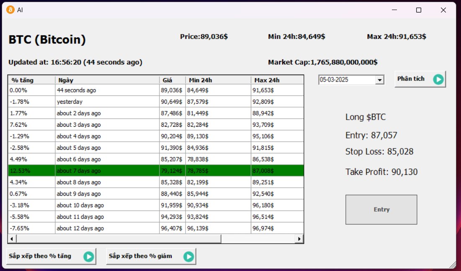Click the Max 24h column header
The image size is (461, 271).
point(277,80)
